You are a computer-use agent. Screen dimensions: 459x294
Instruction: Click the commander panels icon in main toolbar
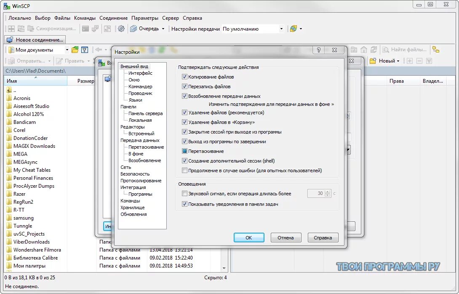[x=11, y=29]
